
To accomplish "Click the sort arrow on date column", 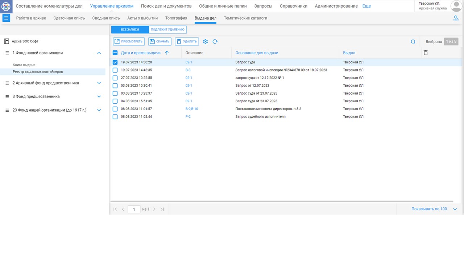I will [x=167, y=53].
